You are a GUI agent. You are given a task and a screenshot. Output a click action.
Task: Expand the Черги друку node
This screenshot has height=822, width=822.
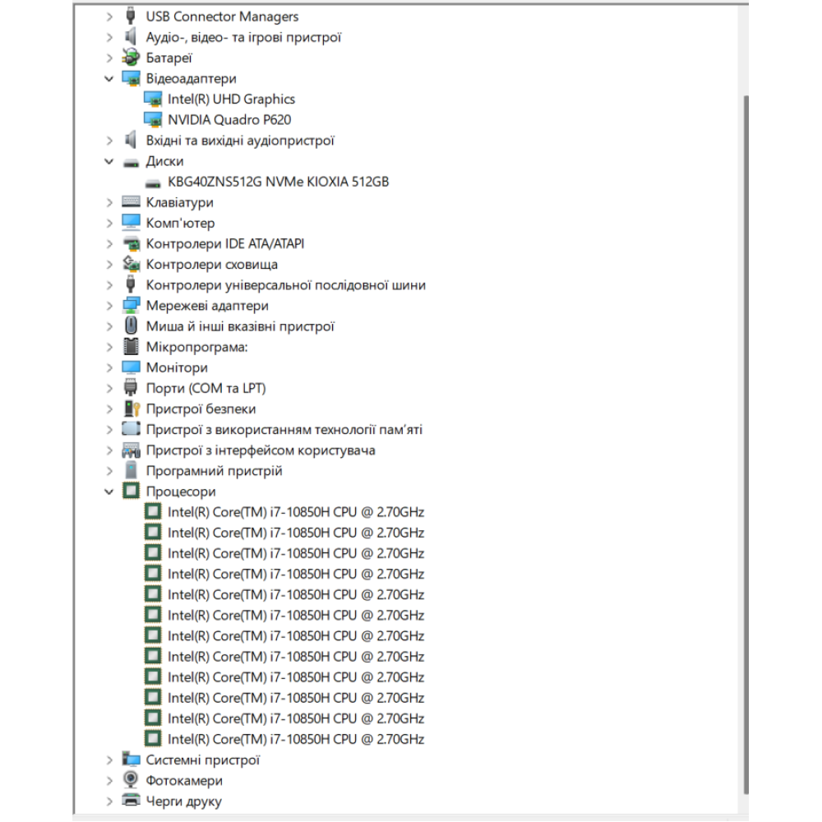109,801
